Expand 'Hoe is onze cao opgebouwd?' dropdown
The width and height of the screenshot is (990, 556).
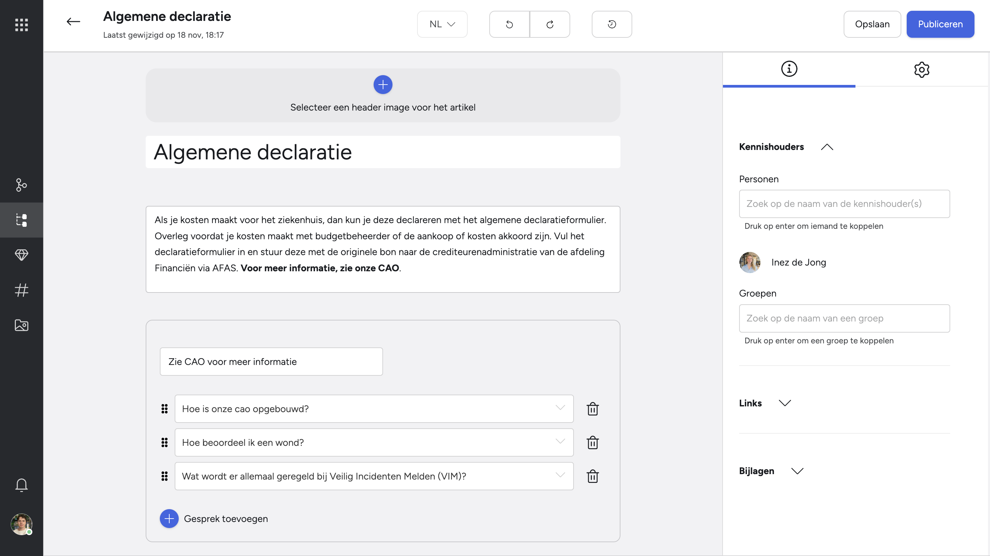coord(560,408)
